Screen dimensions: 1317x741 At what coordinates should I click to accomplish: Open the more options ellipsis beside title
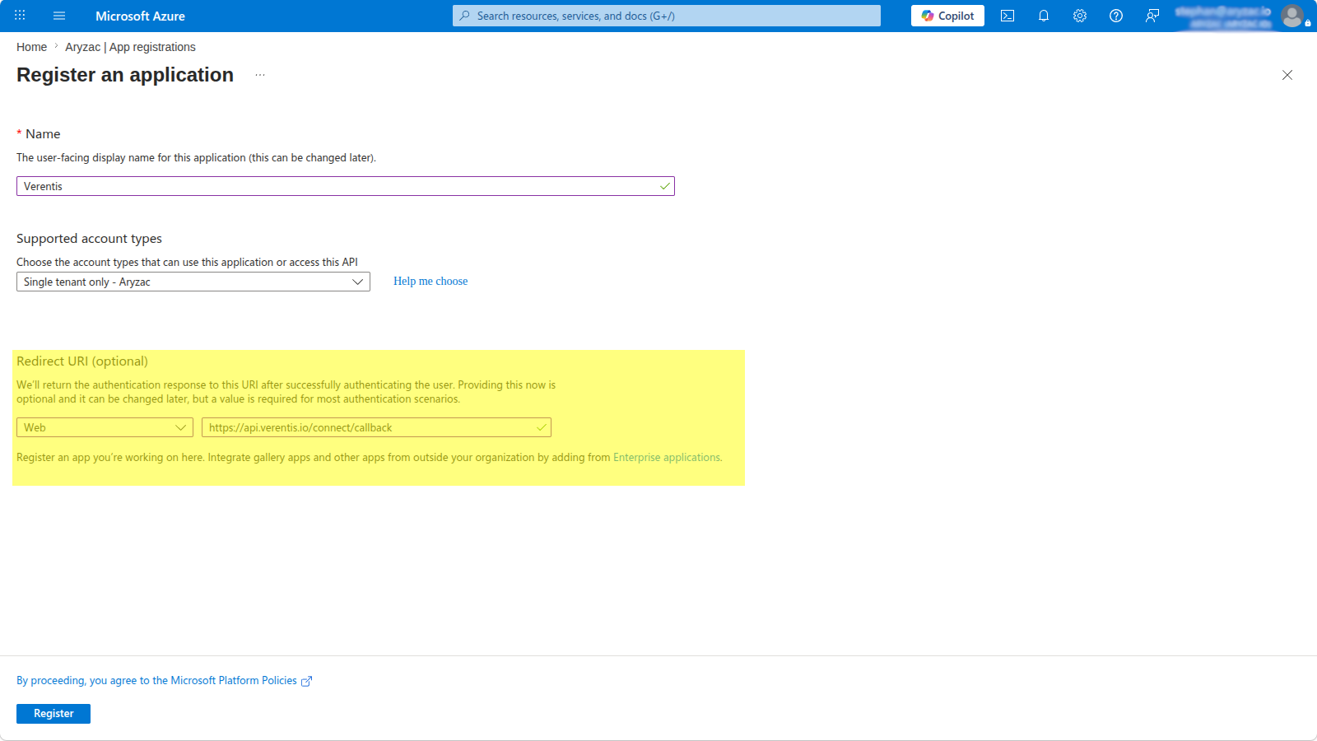click(x=260, y=75)
